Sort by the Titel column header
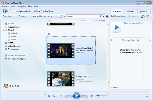This screenshot has width=153, height=101. pyautogui.click(x=61, y=21)
